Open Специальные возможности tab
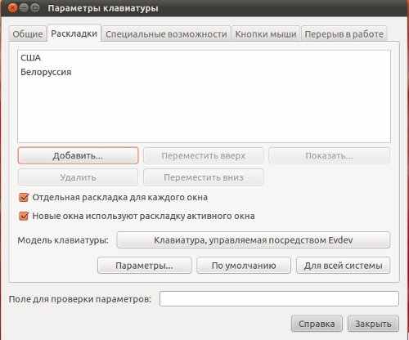409x340 pixels. (166, 34)
